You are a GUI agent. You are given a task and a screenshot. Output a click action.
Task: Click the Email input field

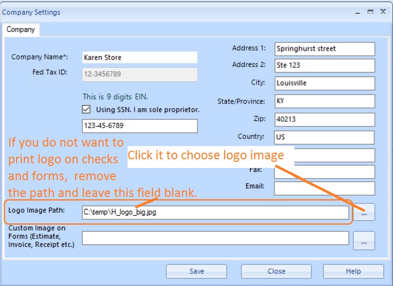[324, 188]
